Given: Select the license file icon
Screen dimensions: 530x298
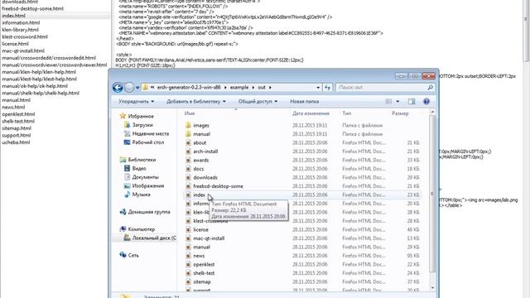Looking at the screenshot, I should [x=189, y=230].
